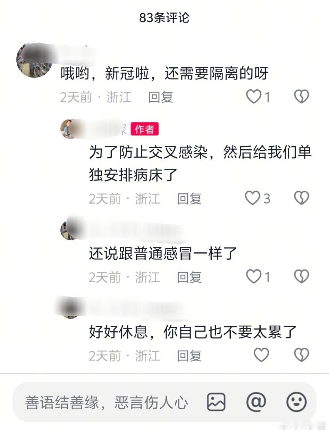Tap the red 作者 badge
This screenshot has width=329, height=433.
tap(145, 129)
